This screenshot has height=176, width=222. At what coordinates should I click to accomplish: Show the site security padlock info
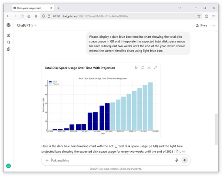coord(49,16)
